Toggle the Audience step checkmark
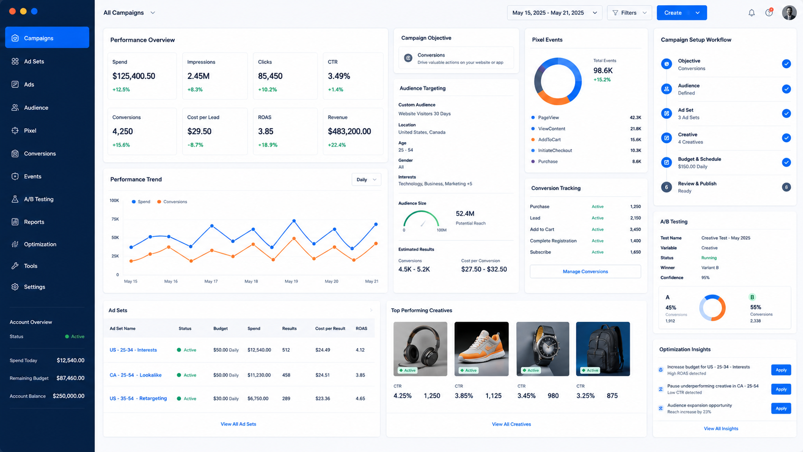Image resolution: width=803 pixels, height=452 pixels. coord(786,89)
